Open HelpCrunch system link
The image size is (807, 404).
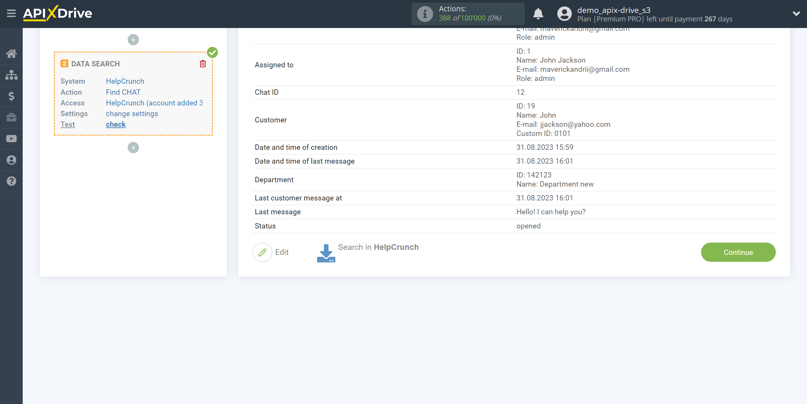[125, 81]
